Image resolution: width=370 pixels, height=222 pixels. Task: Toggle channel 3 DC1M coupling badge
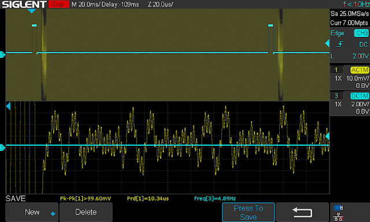pyautogui.click(x=360, y=96)
